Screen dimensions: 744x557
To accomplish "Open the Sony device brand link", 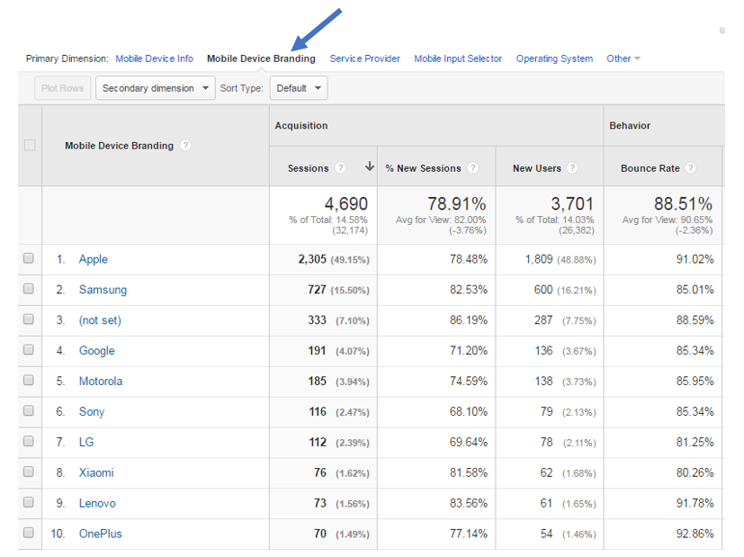I will coord(92,412).
